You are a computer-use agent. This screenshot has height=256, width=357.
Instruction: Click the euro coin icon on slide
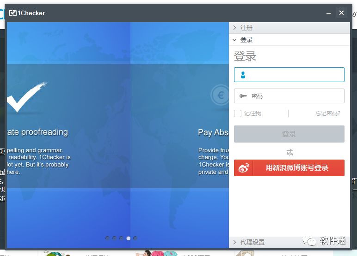coord(220,95)
